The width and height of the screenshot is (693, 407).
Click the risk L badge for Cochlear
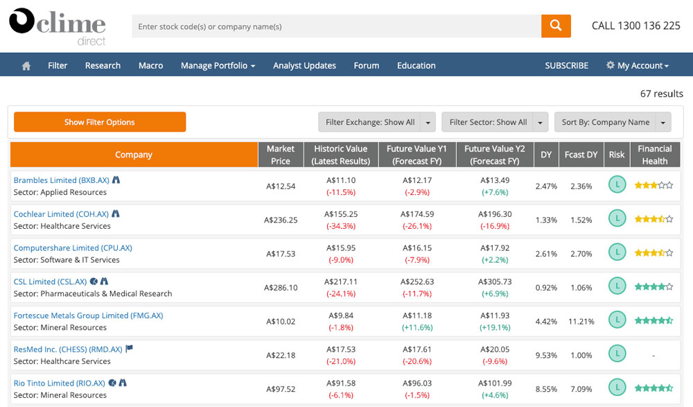617,218
